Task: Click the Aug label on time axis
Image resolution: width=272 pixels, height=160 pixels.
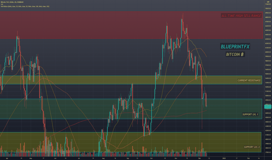Action: [x=103, y=158]
